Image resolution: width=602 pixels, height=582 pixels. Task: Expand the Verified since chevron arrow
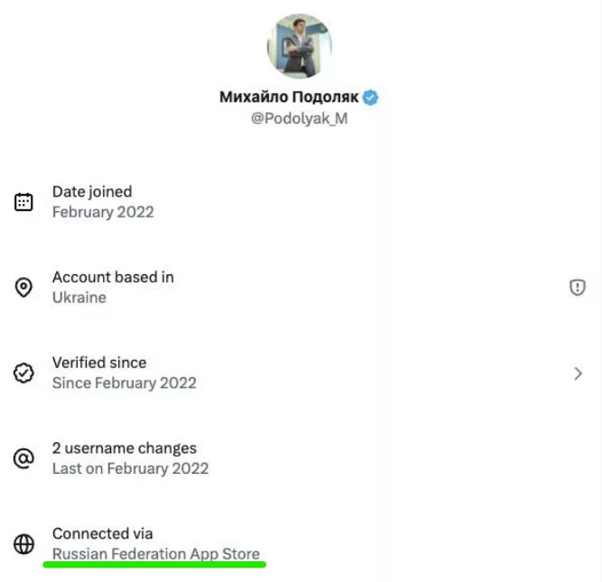pos(578,373)
